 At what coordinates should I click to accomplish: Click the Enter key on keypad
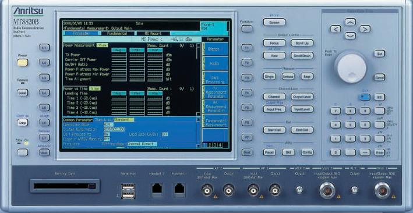380,152
